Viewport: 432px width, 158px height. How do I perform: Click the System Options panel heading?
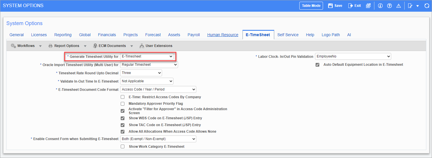pyautogui.click(x=24, y=23)
